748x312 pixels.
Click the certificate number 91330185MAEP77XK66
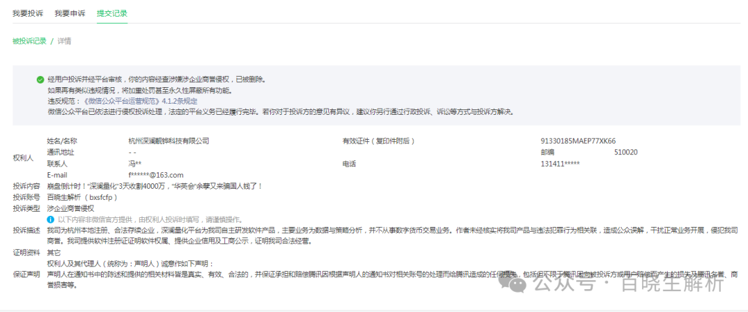[x=578, y=141]
